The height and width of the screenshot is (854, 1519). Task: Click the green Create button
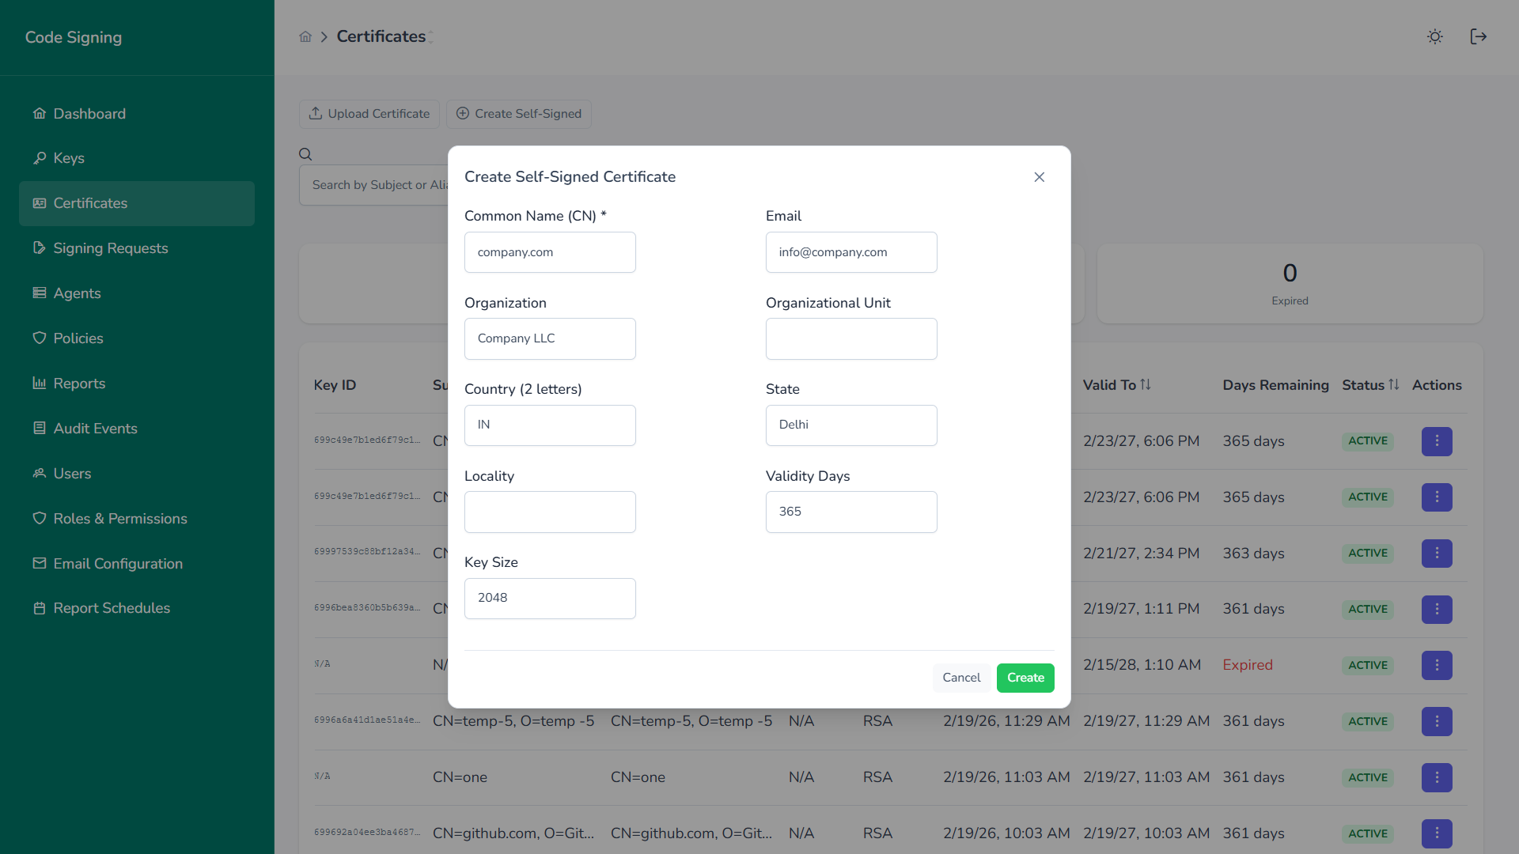click(1025, 678)
